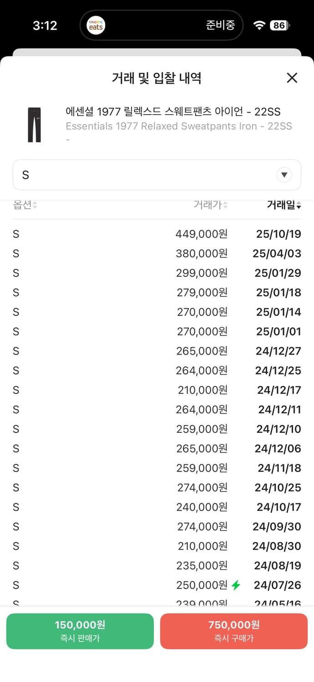314x682 pixels.
Task: Tap the red 750,000원 즉시 구매가 button
Action: coord(233,631)
